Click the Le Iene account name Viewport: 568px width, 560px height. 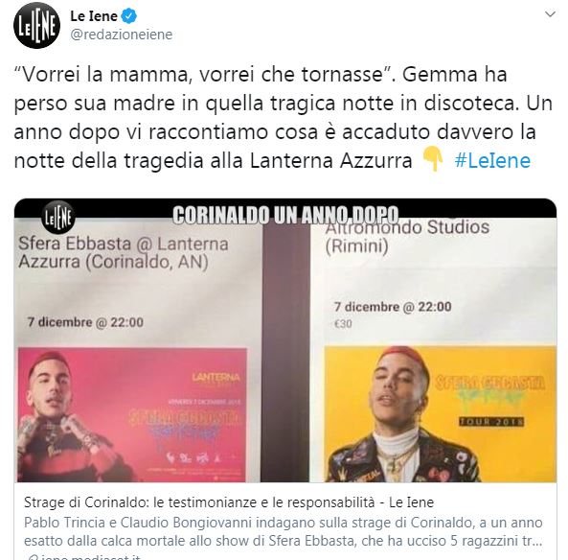pyautogui.click(x=94, y=16)
